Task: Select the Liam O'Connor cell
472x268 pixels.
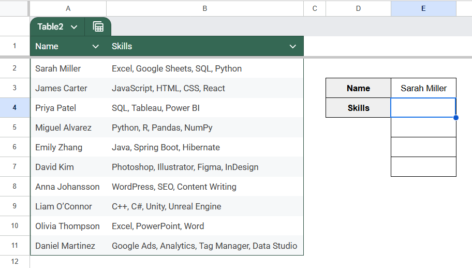Action: [68, 206]
